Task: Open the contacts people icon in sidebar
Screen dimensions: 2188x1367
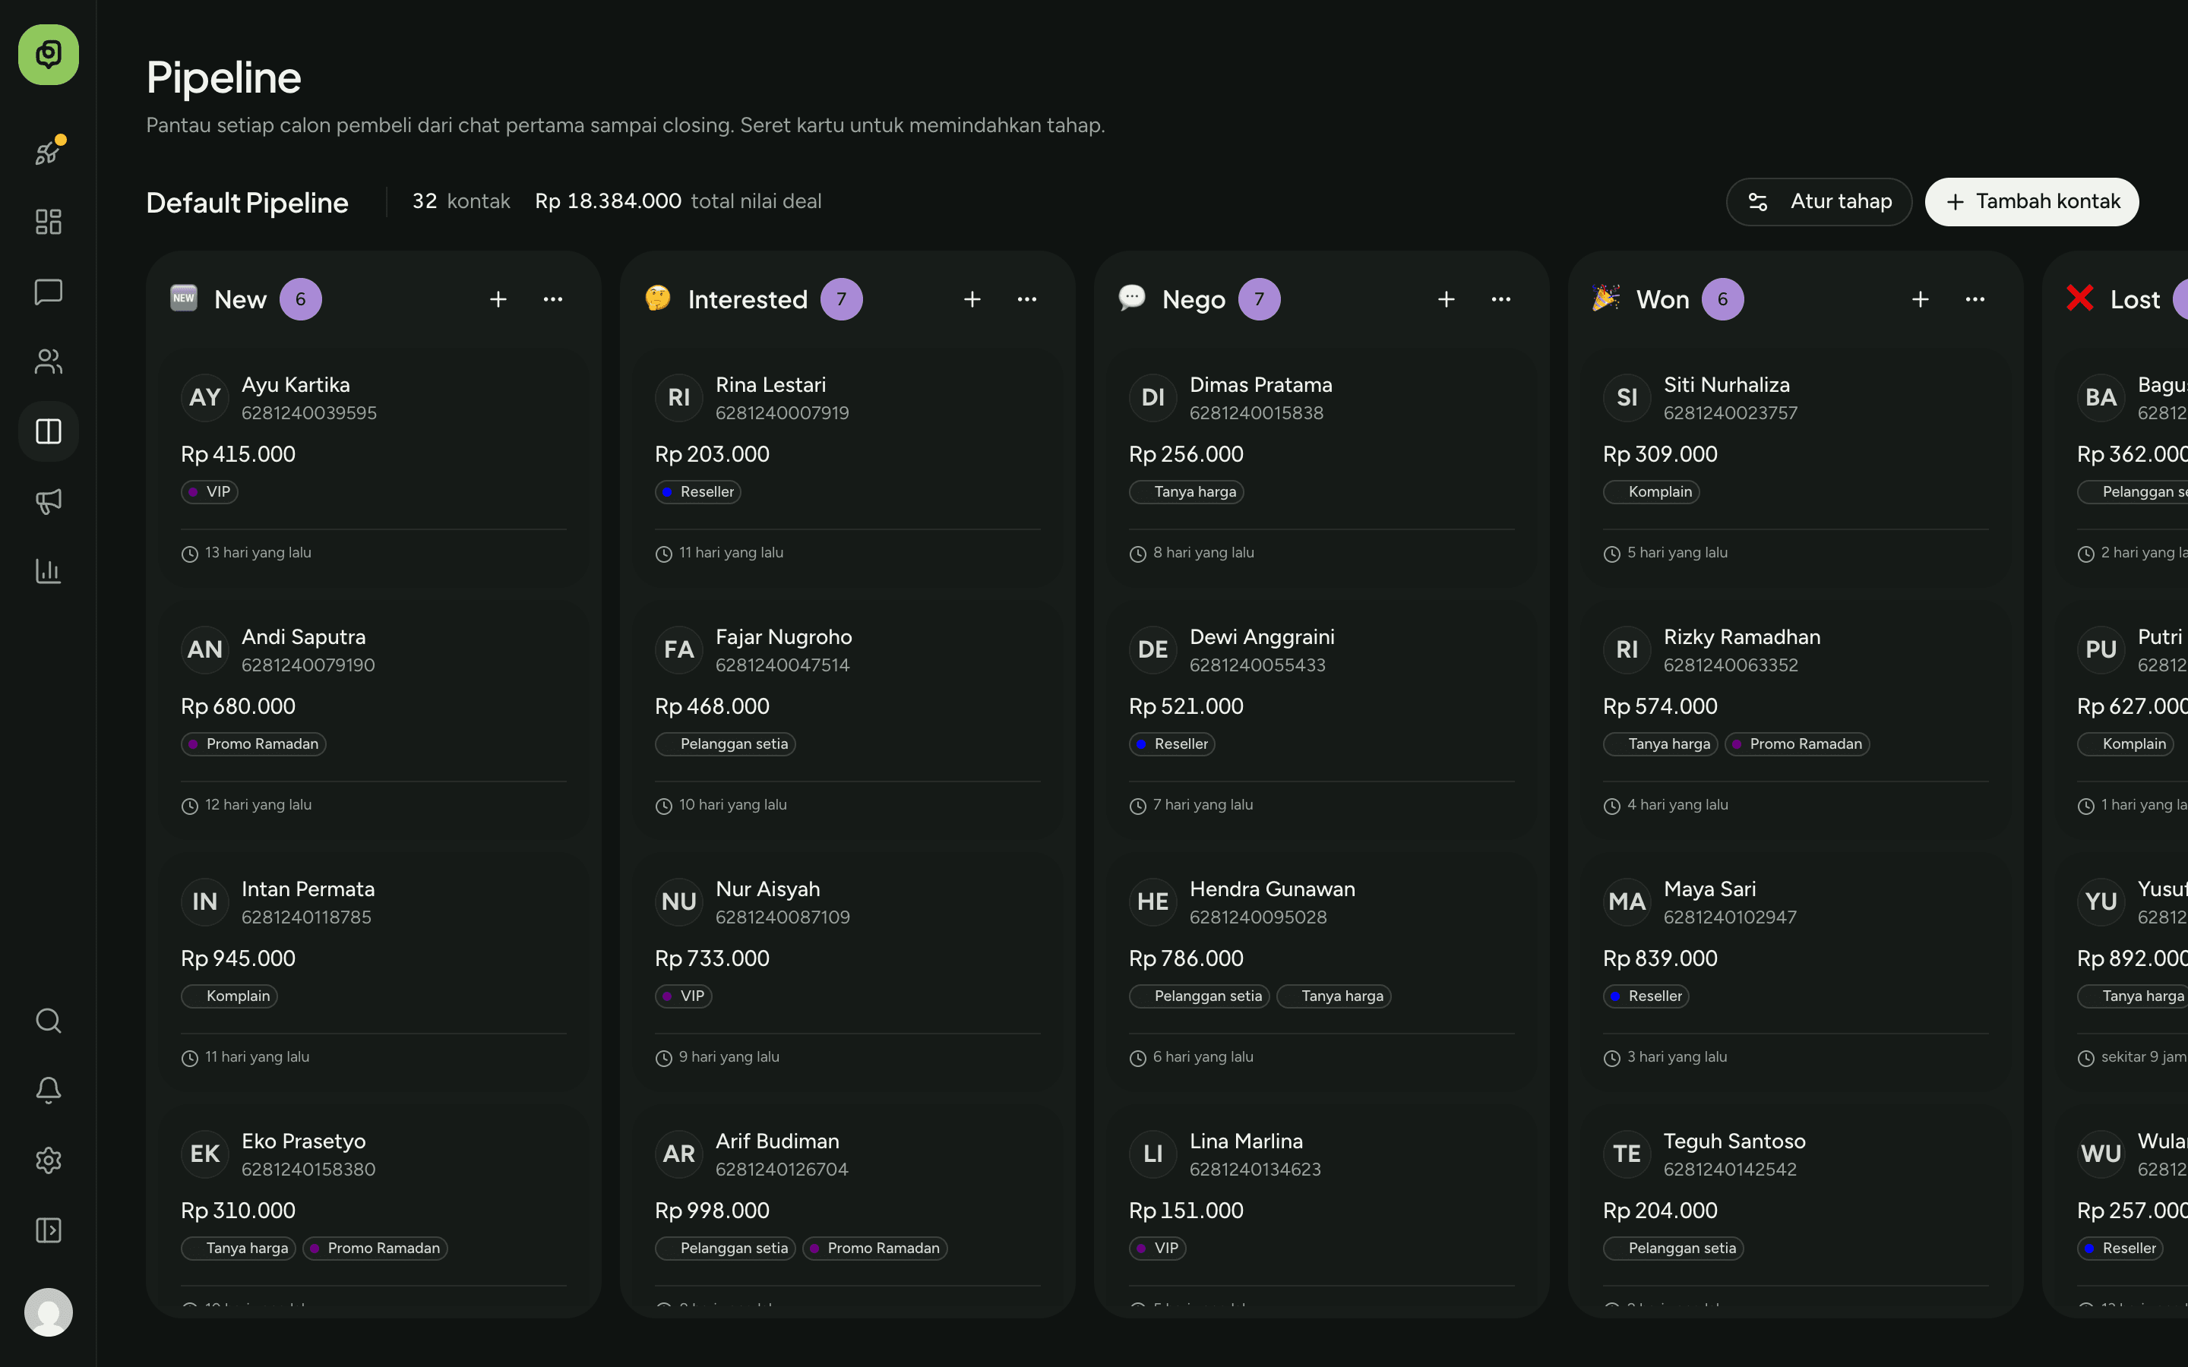Action: [48, 361]
